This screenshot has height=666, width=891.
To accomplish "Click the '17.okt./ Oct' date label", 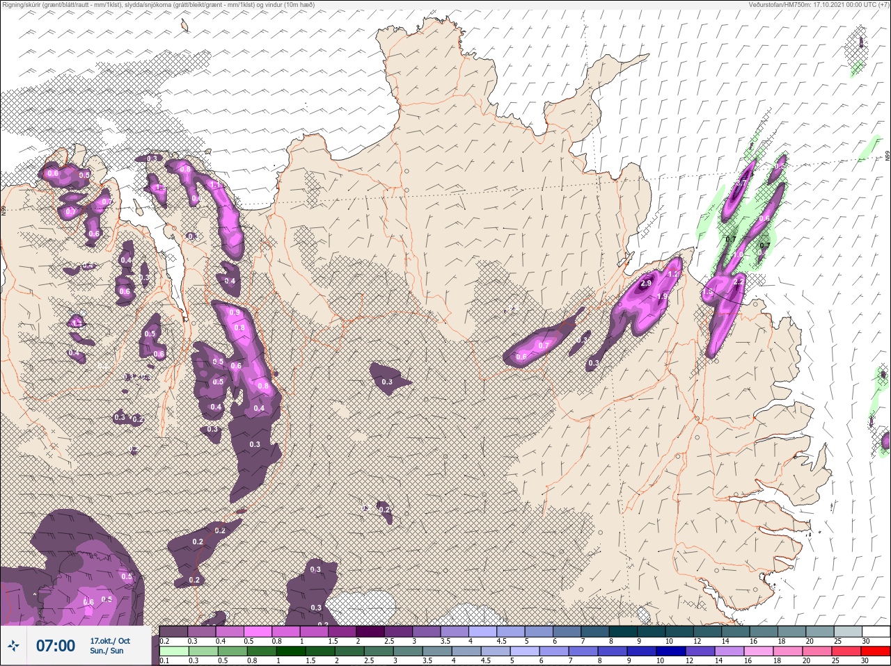I will tap(110, 641).
